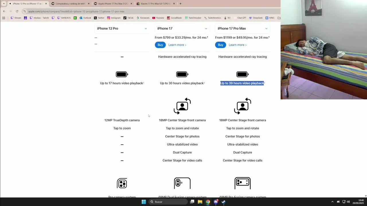Click battery icon above 30 hours playback
Screen dimensions: 367x206
click(182, 74)
